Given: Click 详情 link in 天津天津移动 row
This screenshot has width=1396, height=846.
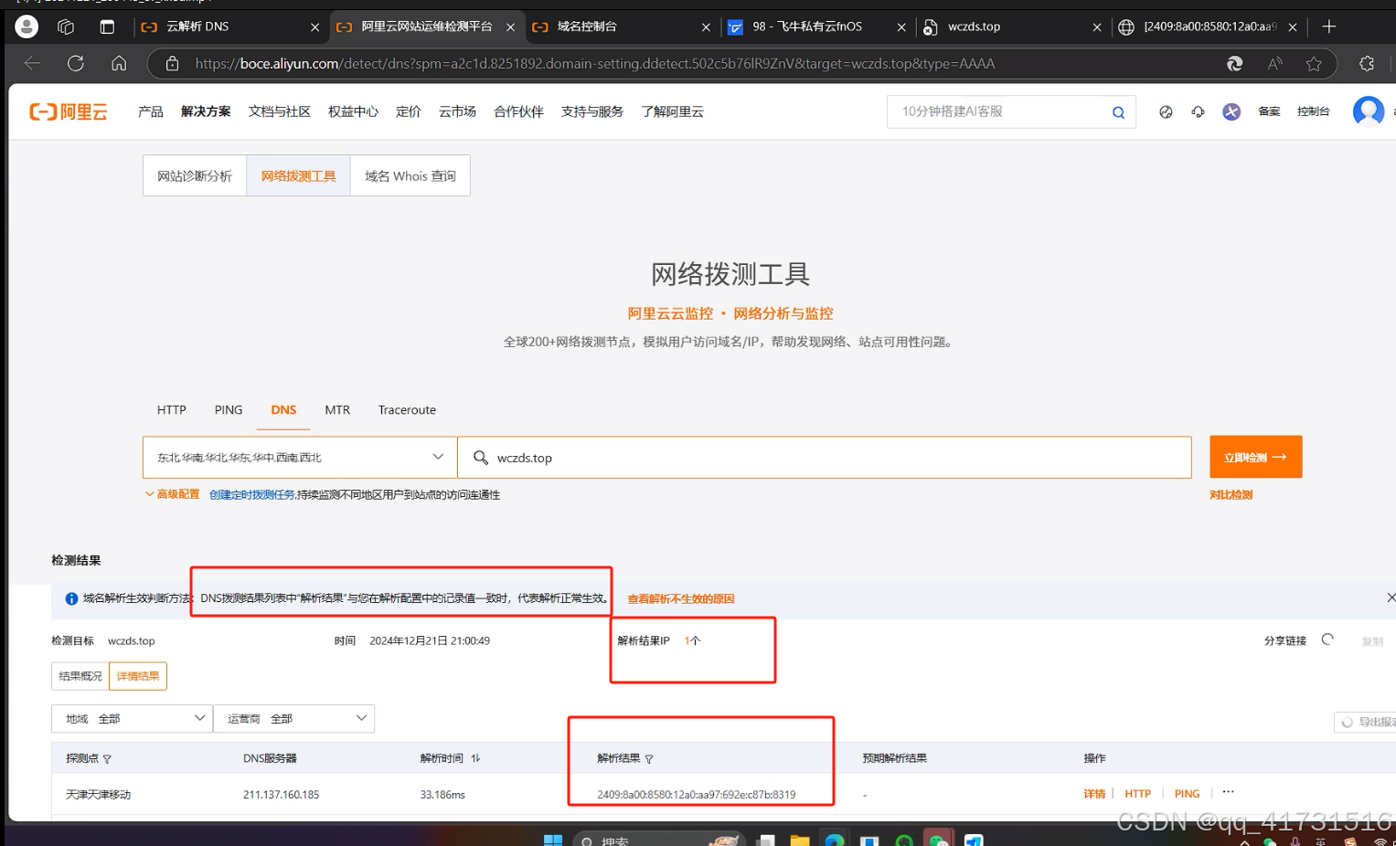Looking at the screenshot, I should 1094,794.
